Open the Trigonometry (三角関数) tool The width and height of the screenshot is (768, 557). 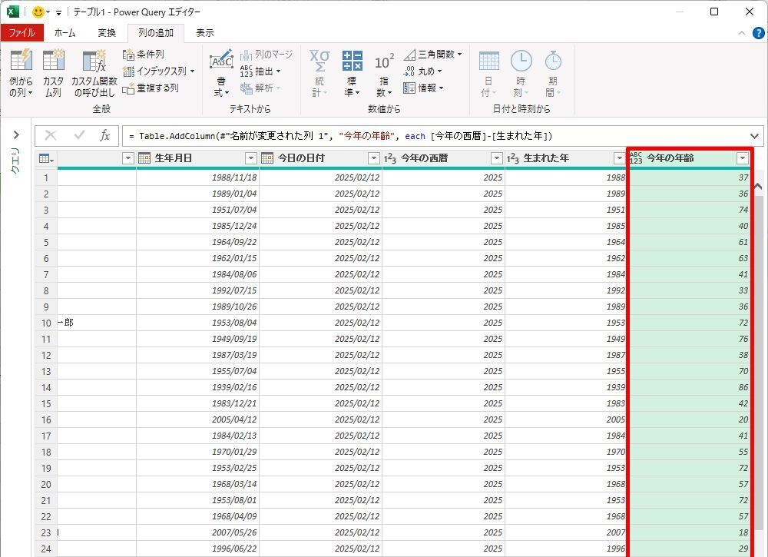[x=432, y=55]
